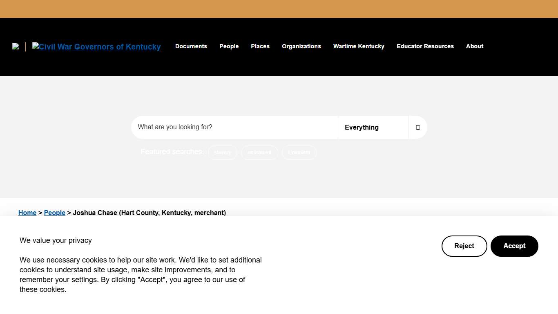
Task: Open the Civil War Governors of Kentucky logo link
Action: (96, 47)
